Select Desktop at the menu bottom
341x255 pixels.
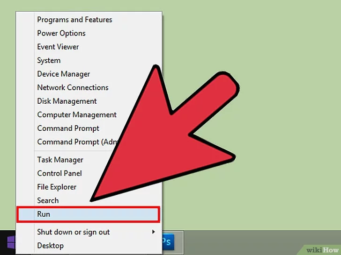tap(51, 246)
